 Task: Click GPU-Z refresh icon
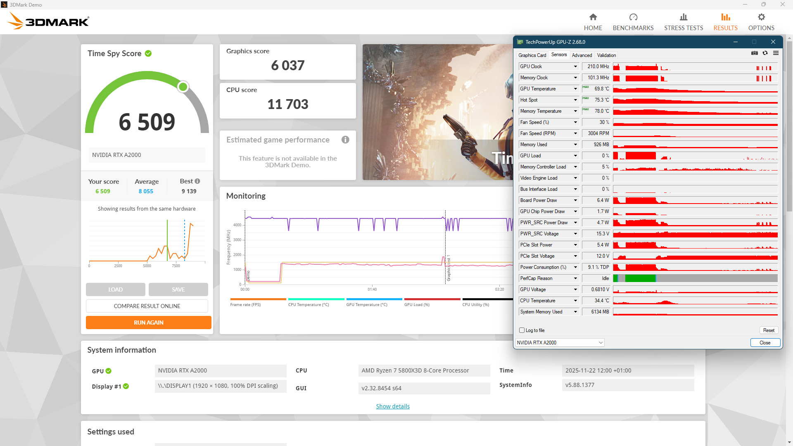tap(765, 53)
